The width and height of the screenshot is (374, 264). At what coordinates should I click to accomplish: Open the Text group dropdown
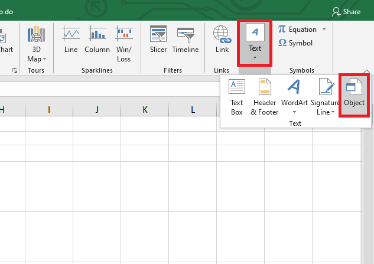pos(255,43)
